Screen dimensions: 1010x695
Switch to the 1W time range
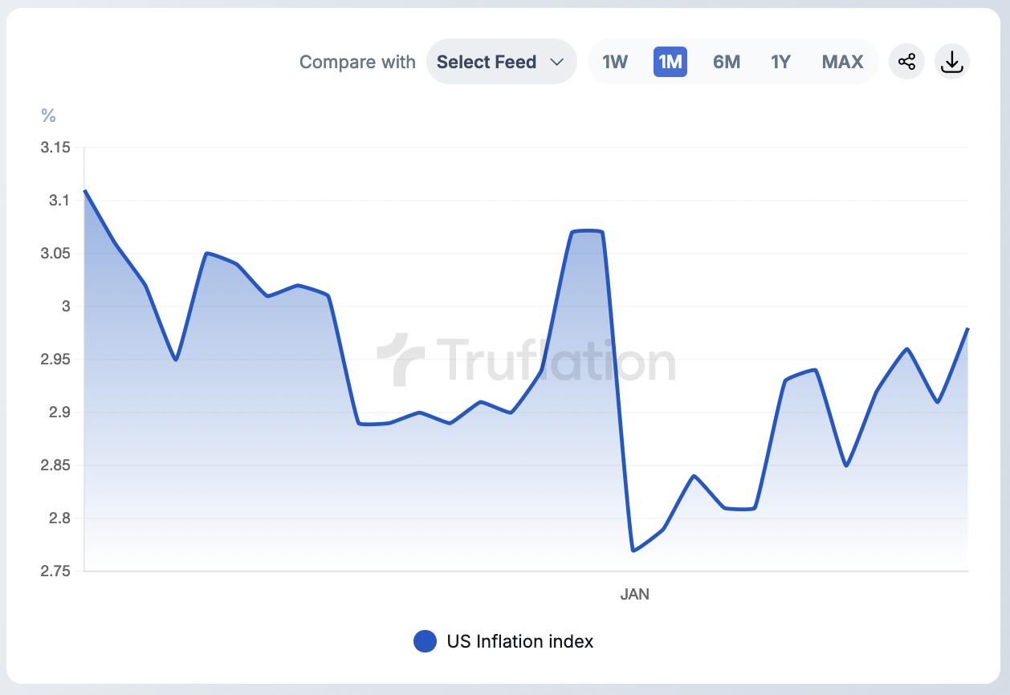615,62
